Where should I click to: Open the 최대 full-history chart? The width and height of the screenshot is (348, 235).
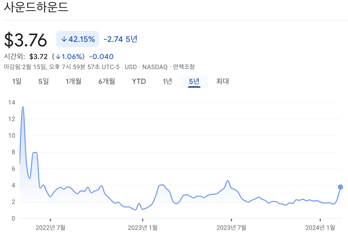point(222,81)
